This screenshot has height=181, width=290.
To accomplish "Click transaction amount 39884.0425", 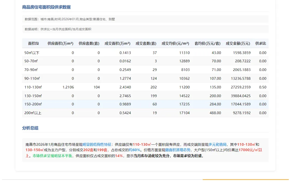I will coord(241,96).
